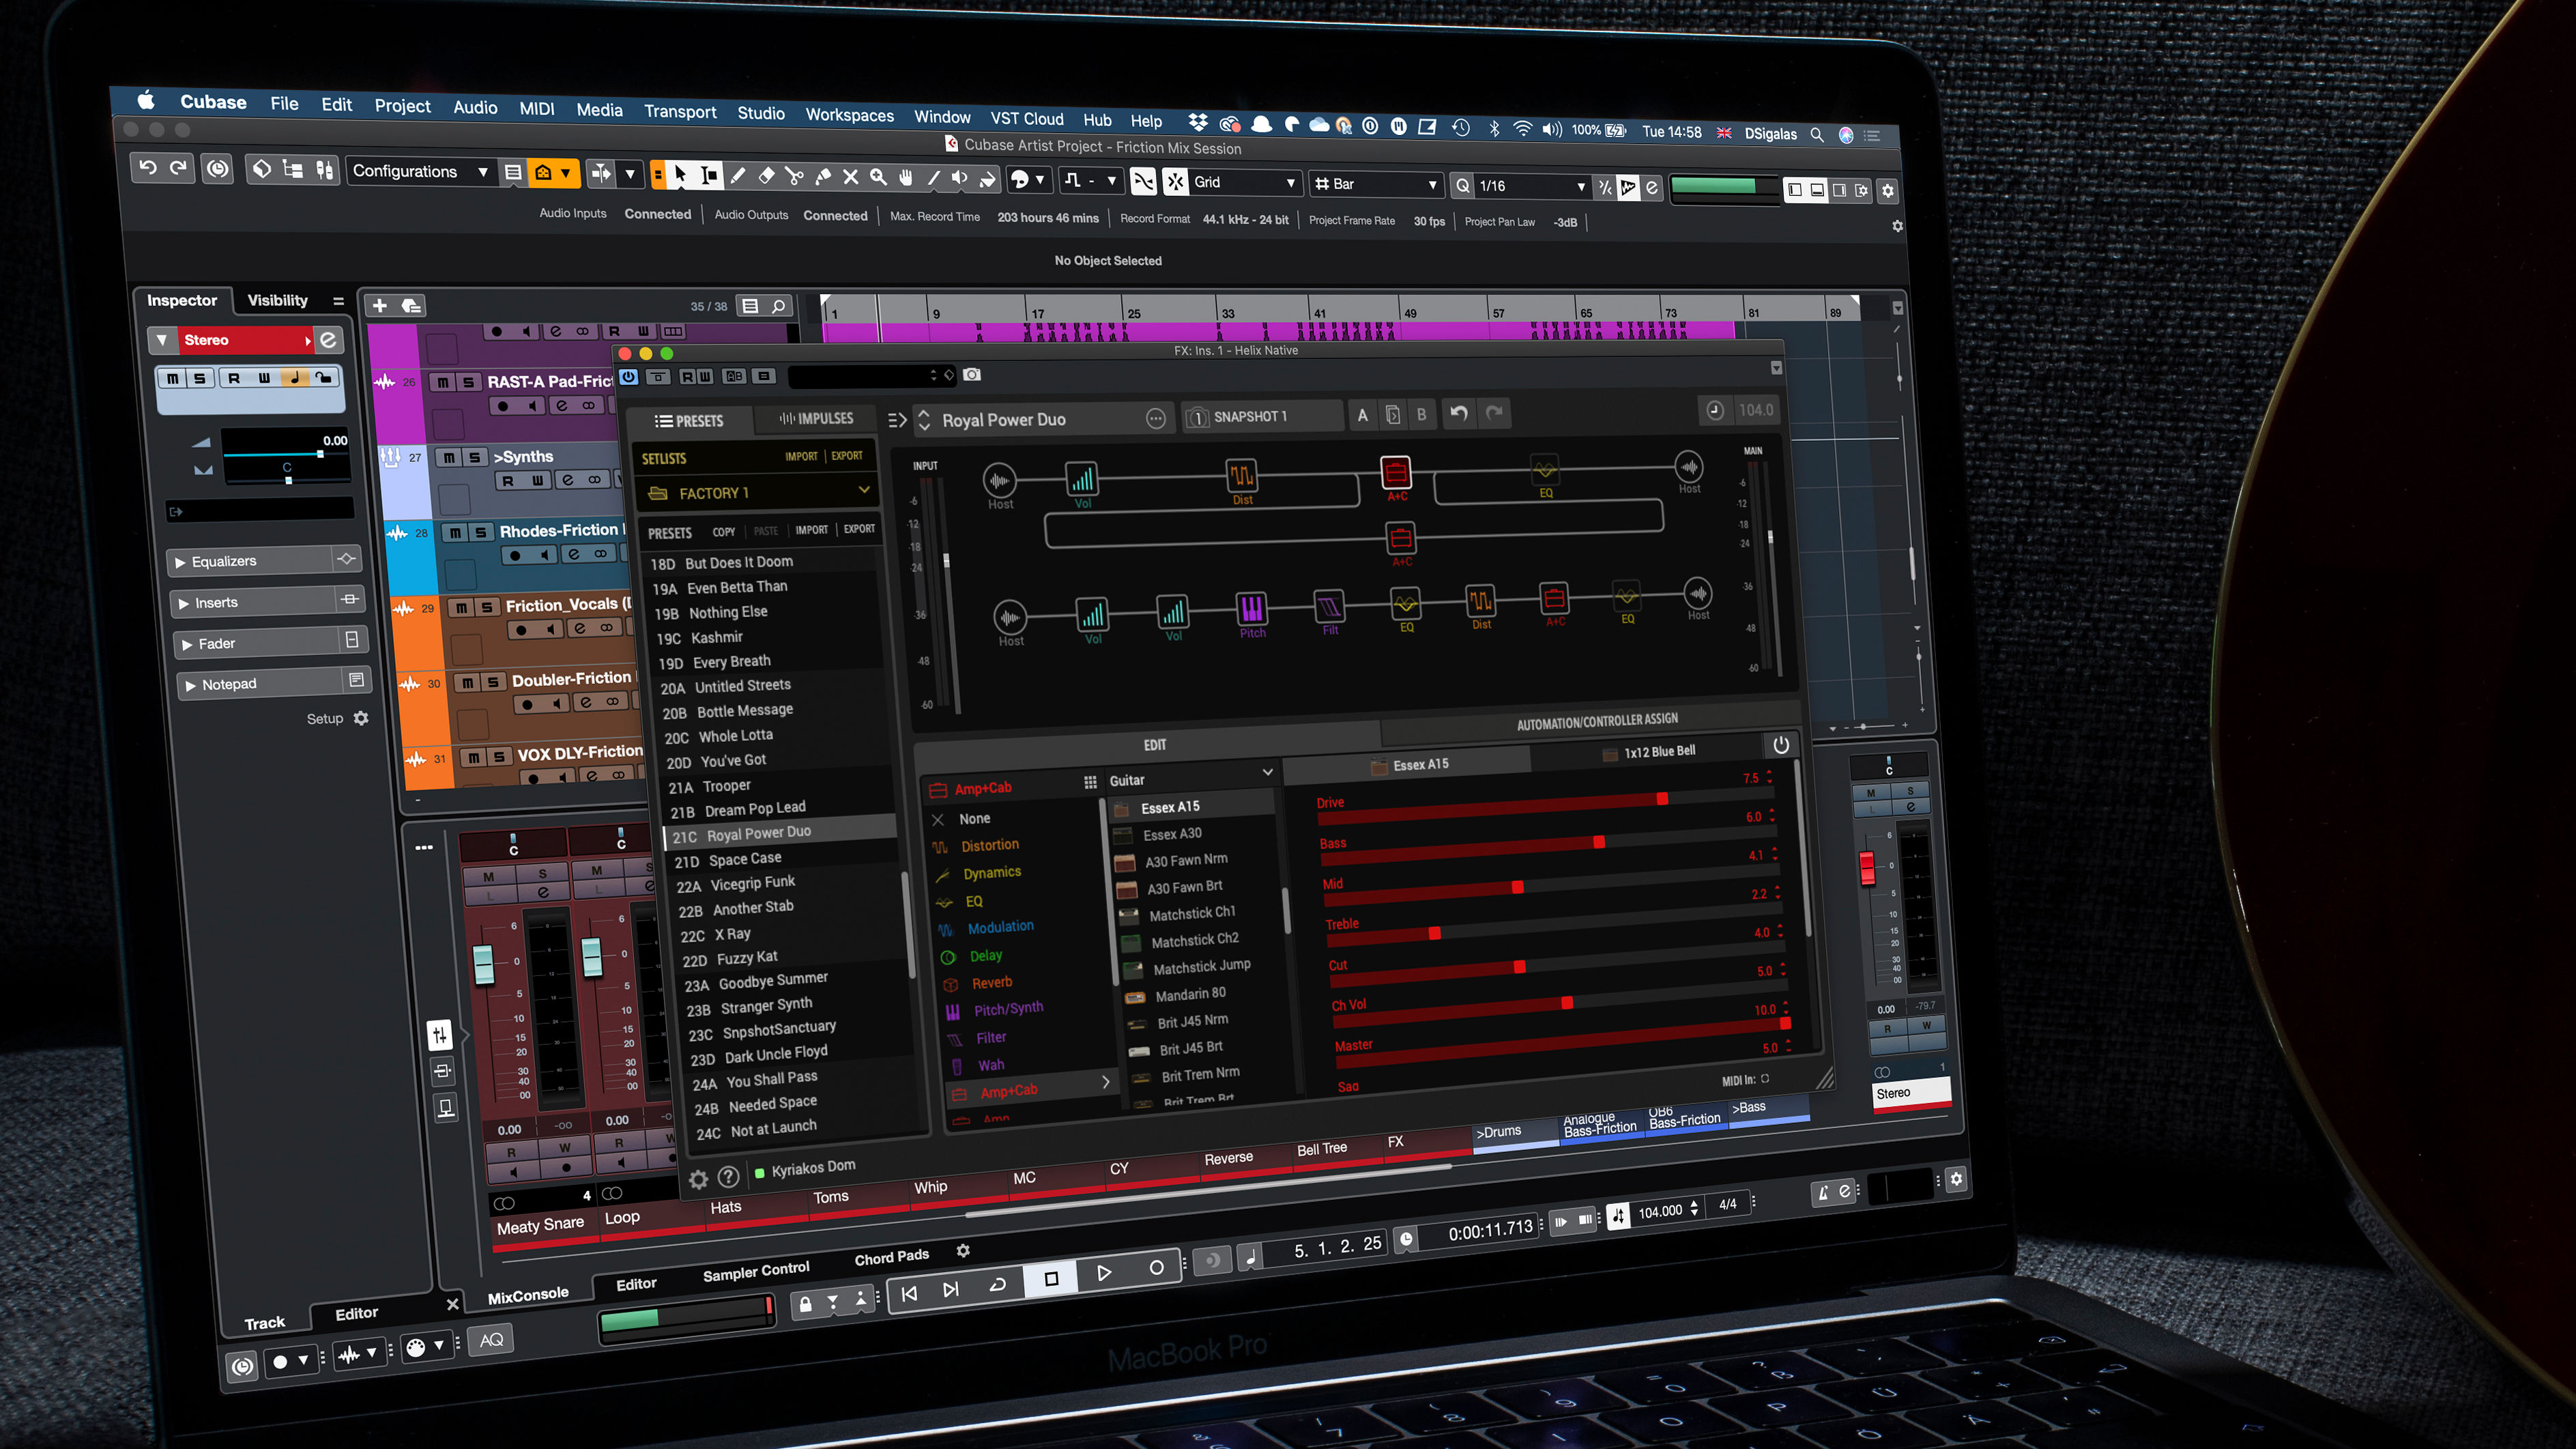The width and height of the screenshot is (2576, 1449).
Task: Open the track list search magnifier
Action: click(x=779, y=306)
